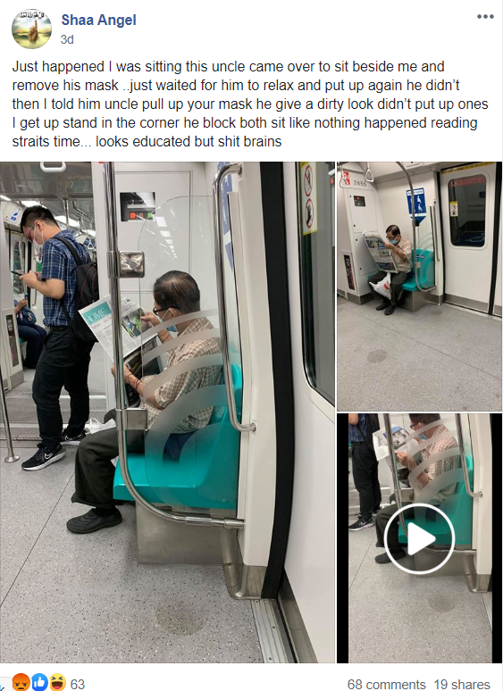
Task: Open the 3d post timestamp
Action: tap(67, 39)
